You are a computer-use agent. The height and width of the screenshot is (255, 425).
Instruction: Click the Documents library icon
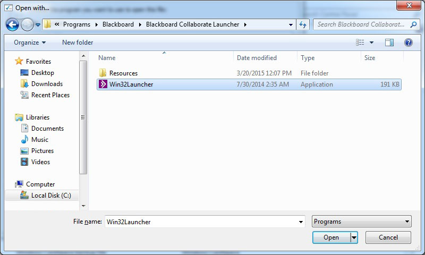(24, 129)
